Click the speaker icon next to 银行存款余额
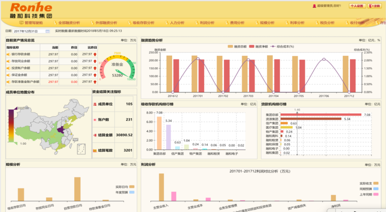386x212 pixels. pyautogui.click(x=8, y=54)
